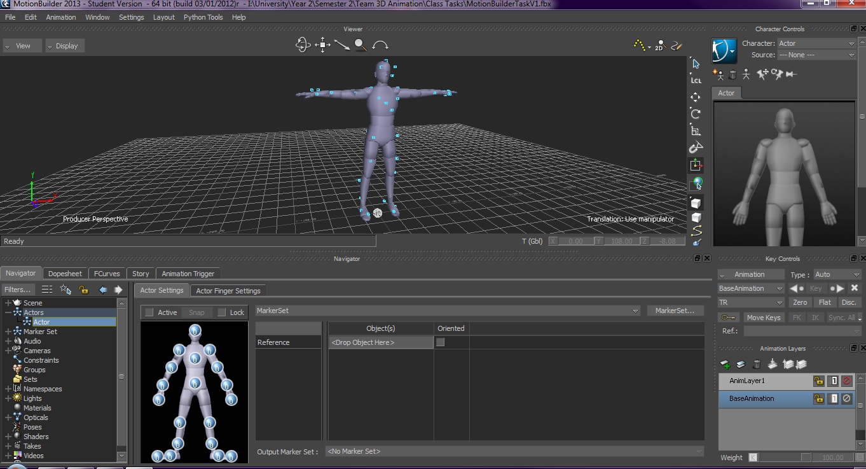866x469 pixels.
Task: Switch to the FCurves tab
Action: pyautogui.click(x=107, y=274)
